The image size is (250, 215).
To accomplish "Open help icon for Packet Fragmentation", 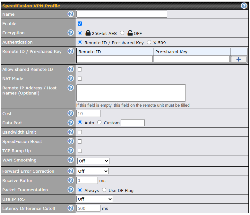I will 71,190.
